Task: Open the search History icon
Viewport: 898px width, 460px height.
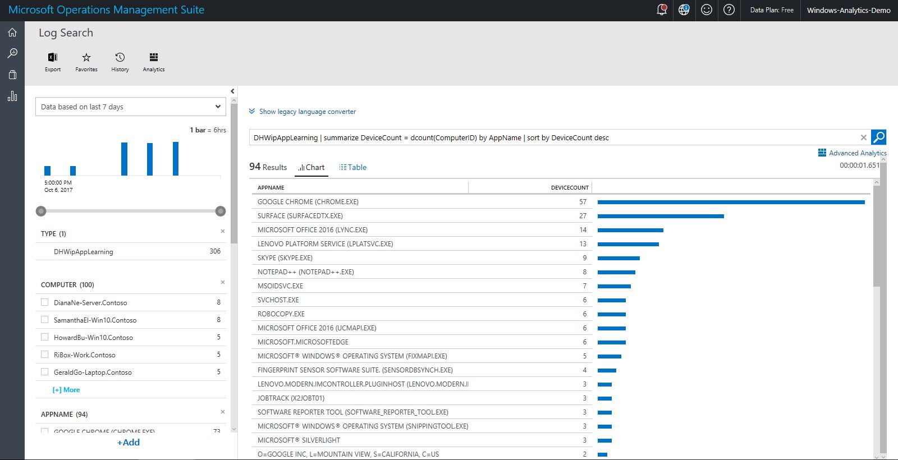Action: tap(120, 57)
